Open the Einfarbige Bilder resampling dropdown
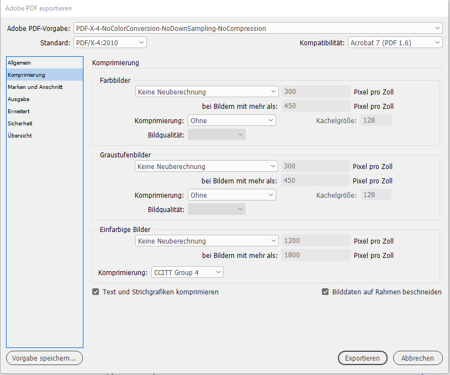This screenshot has width=450, height=375. click(207, 241)
